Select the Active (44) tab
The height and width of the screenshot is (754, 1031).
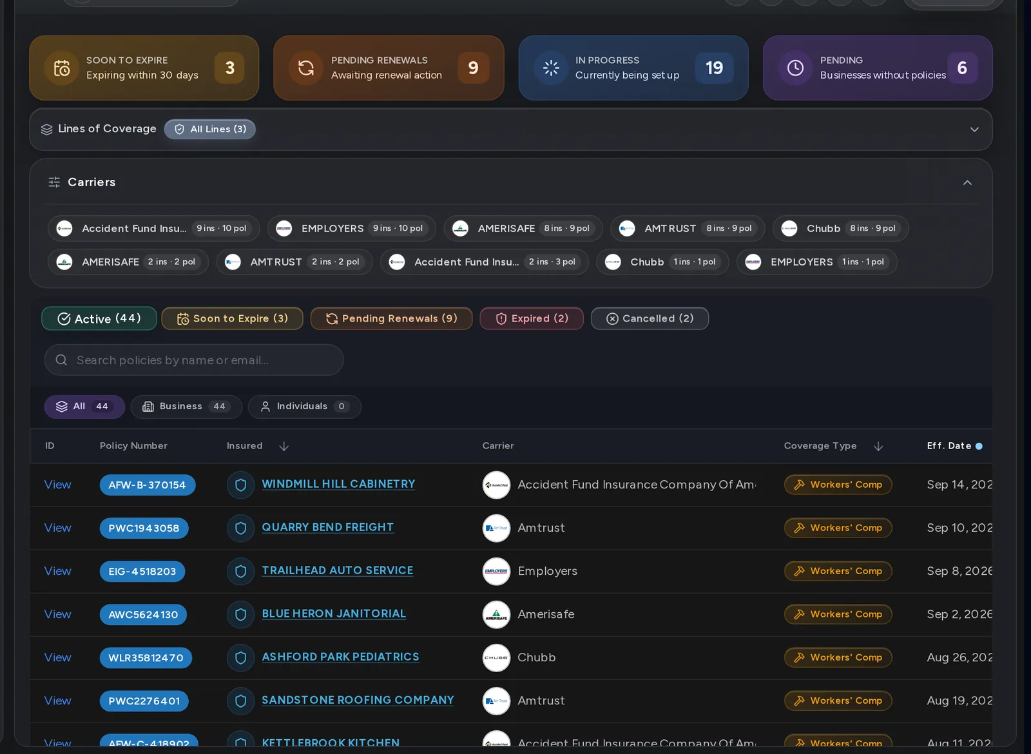(x=99, y=318)
